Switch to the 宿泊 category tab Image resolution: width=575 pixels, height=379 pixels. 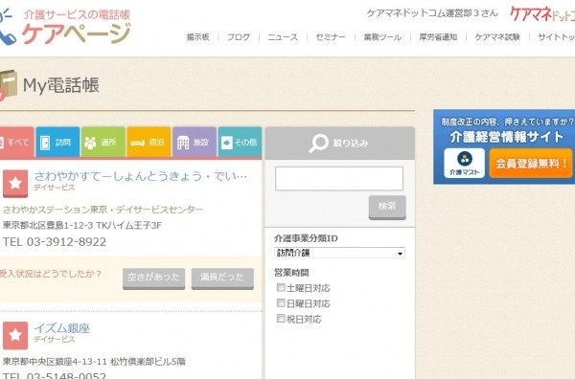click(149, 142)
